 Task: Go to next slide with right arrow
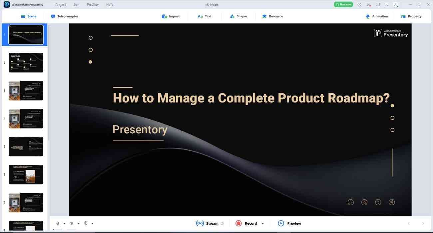[x=423, y=223]
